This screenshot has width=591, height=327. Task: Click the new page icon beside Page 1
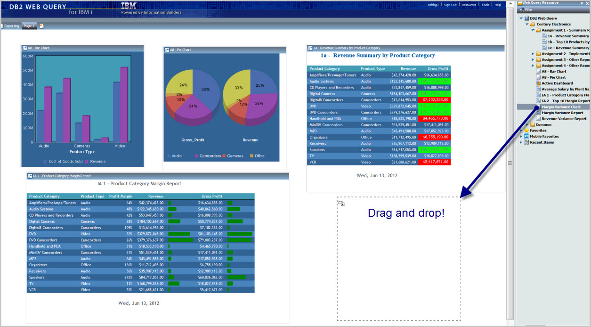(x=41, y=26)
